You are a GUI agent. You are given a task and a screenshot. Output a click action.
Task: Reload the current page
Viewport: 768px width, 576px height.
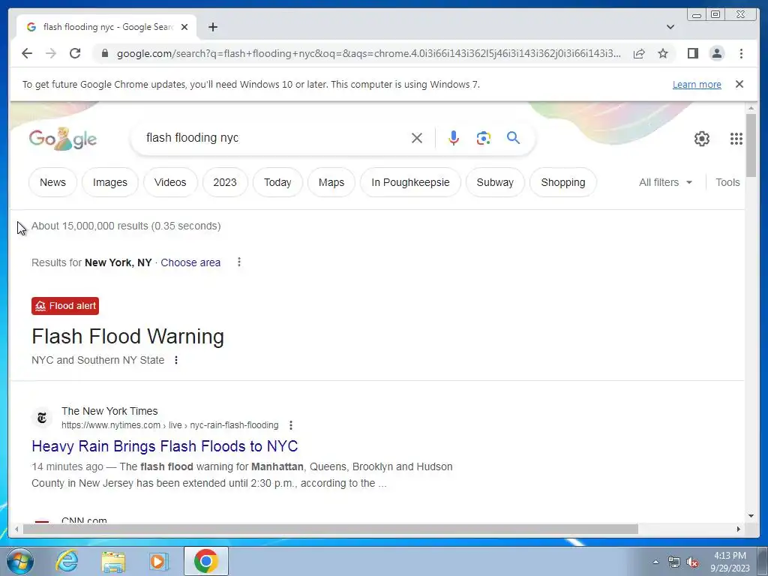pyautogui.click(x=75, y=53)
